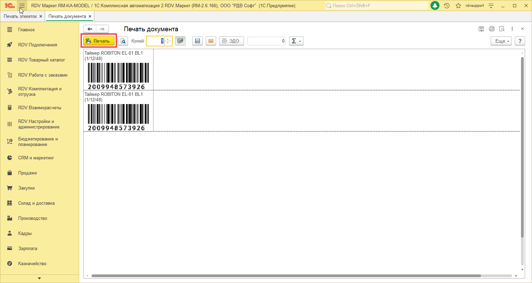Open the Кадры section

click(x=40, y=234)
